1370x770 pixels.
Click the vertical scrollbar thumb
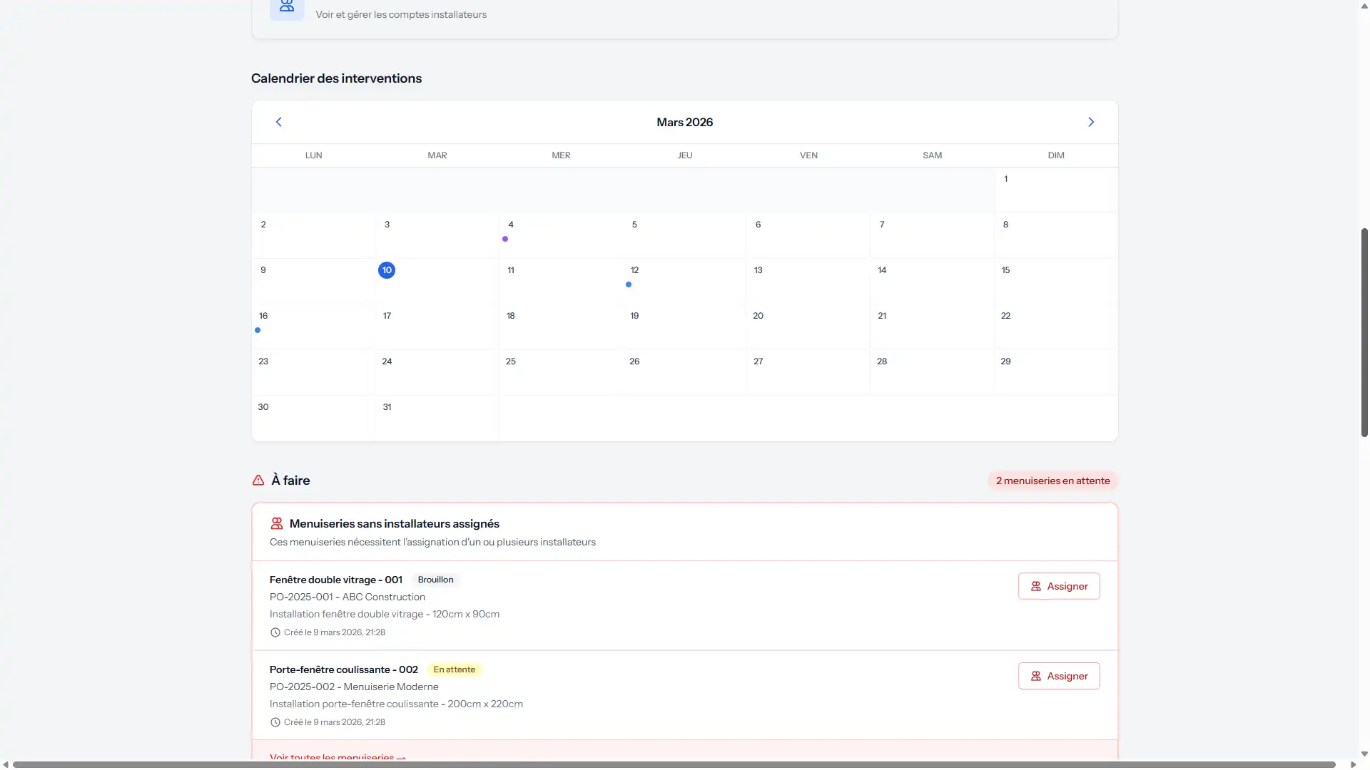pos(1364,332)
